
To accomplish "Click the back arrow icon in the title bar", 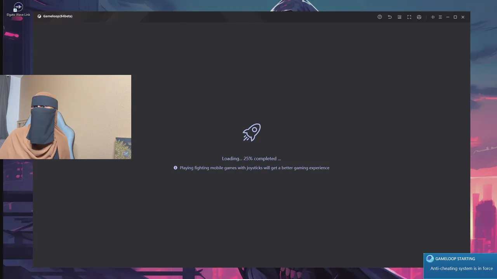I will (x=389, y=17).
